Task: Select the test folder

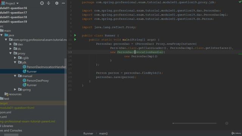Action: pos(6,99)
